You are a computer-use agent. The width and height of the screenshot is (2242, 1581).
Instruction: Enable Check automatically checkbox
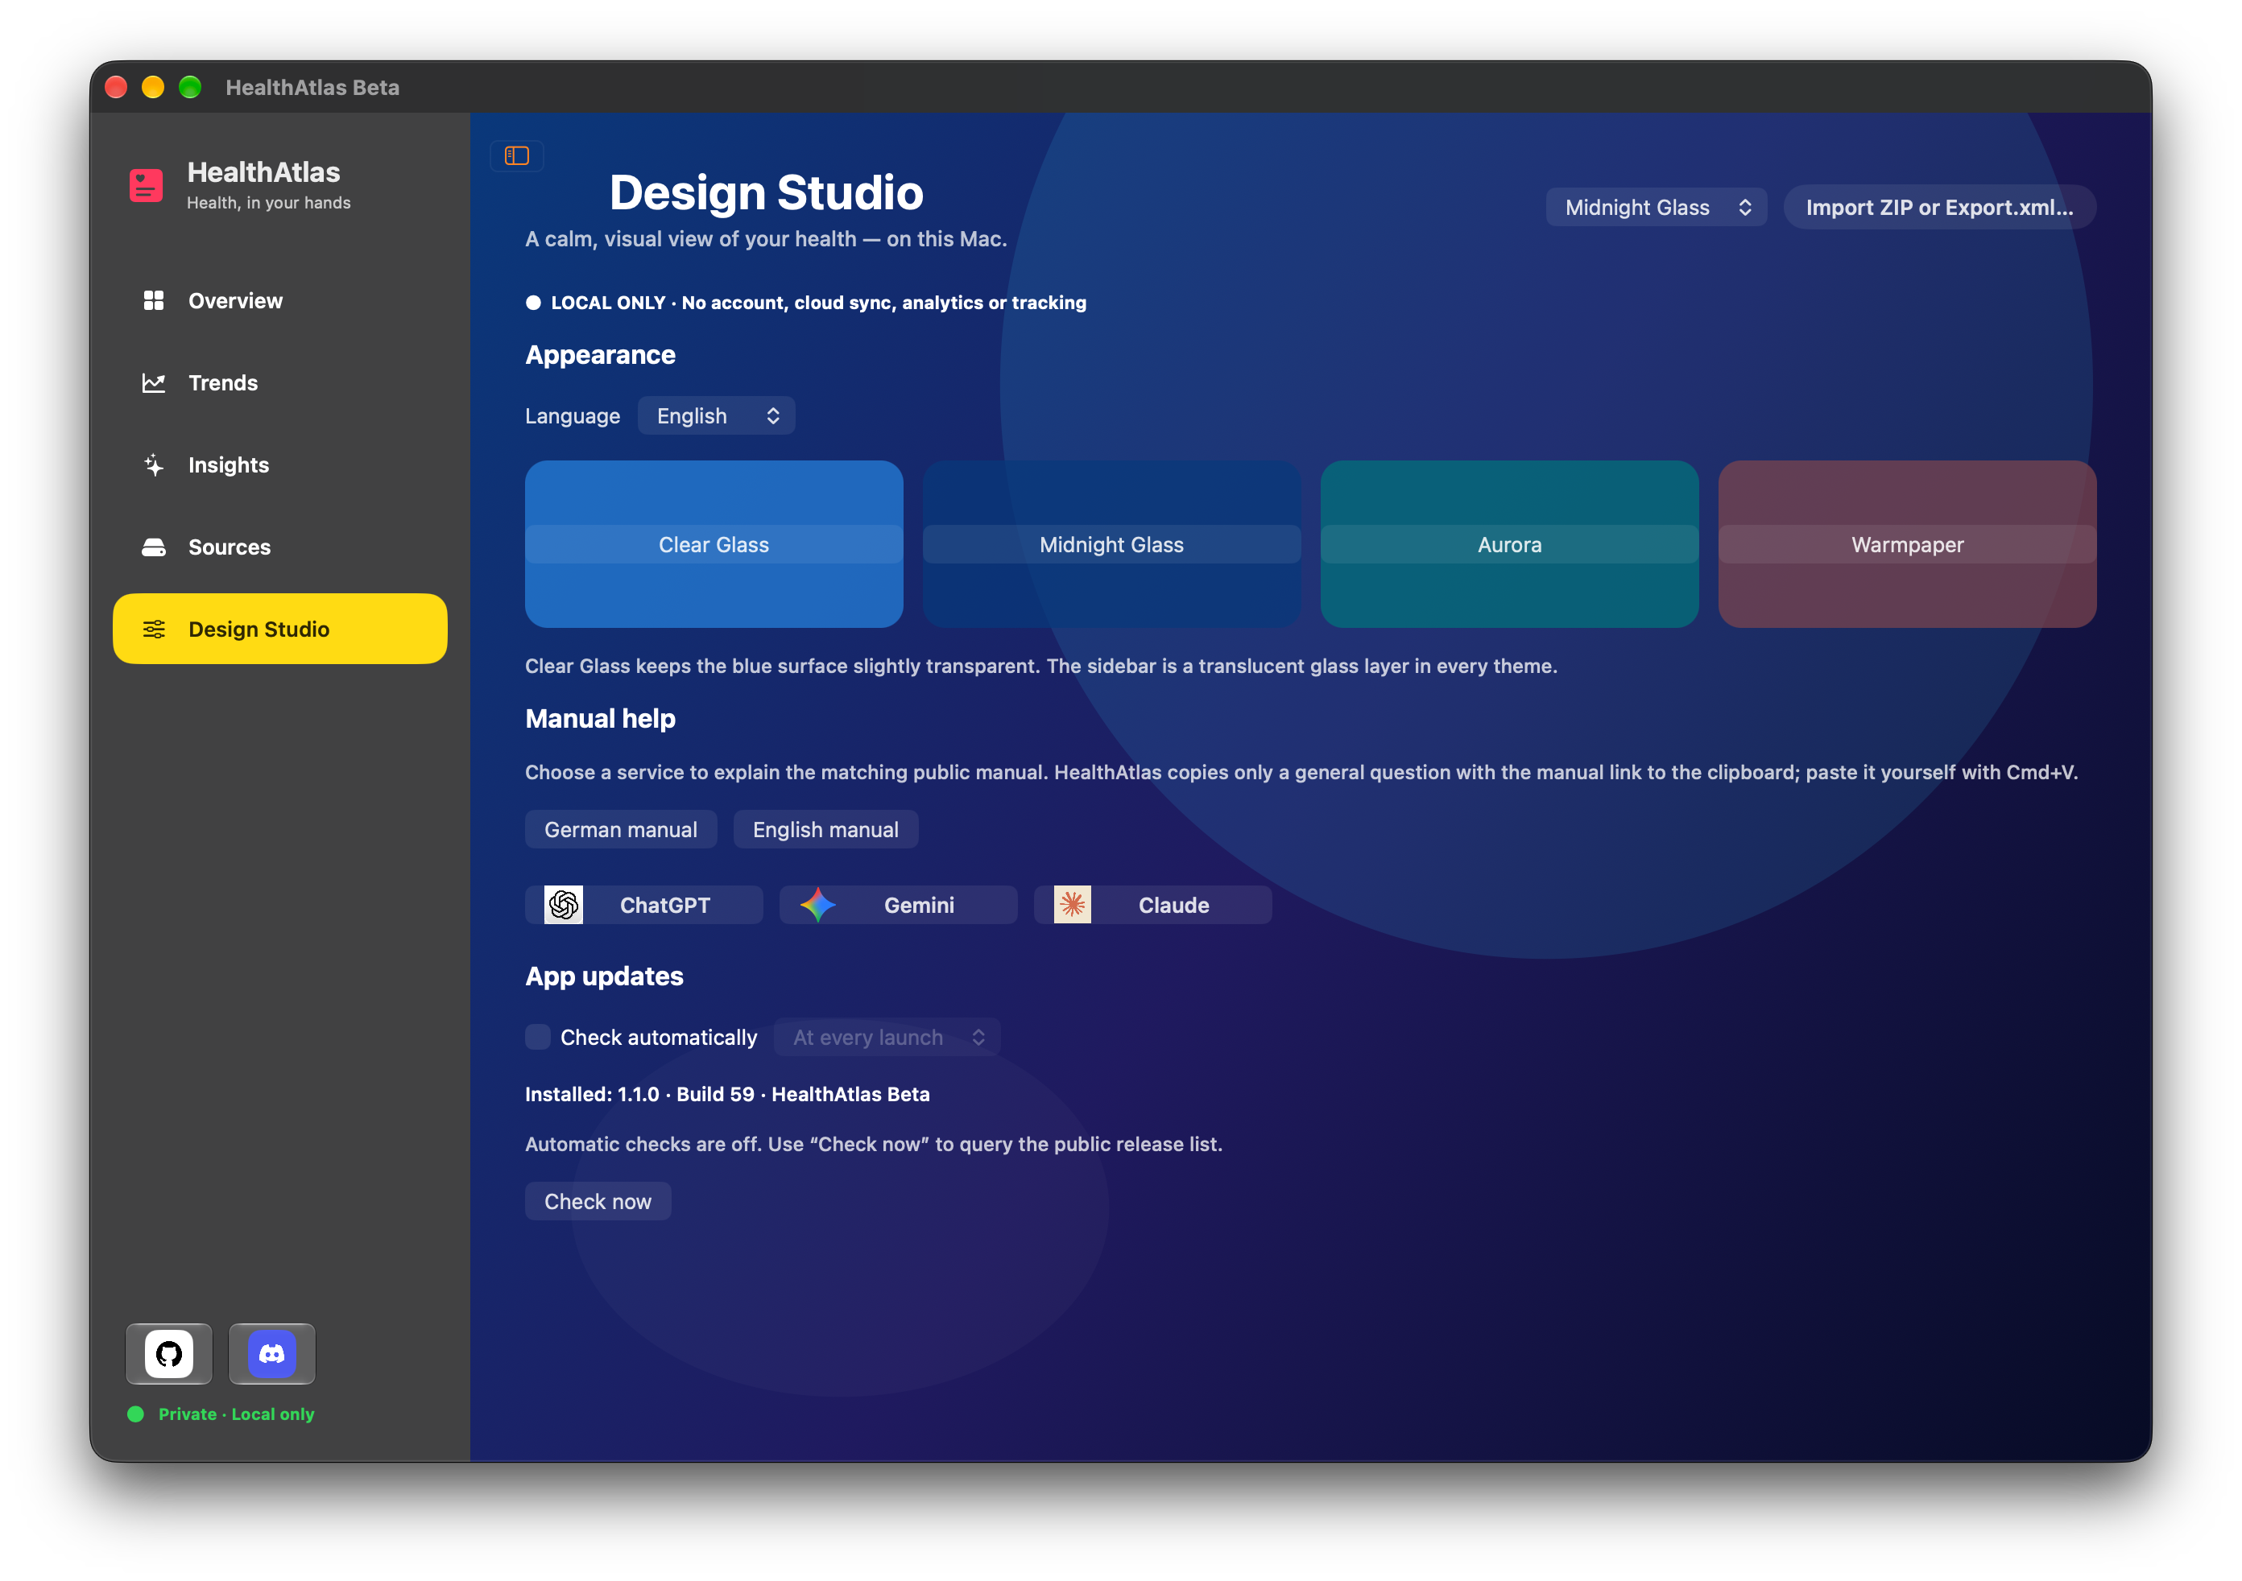[x=538, y=1037]
